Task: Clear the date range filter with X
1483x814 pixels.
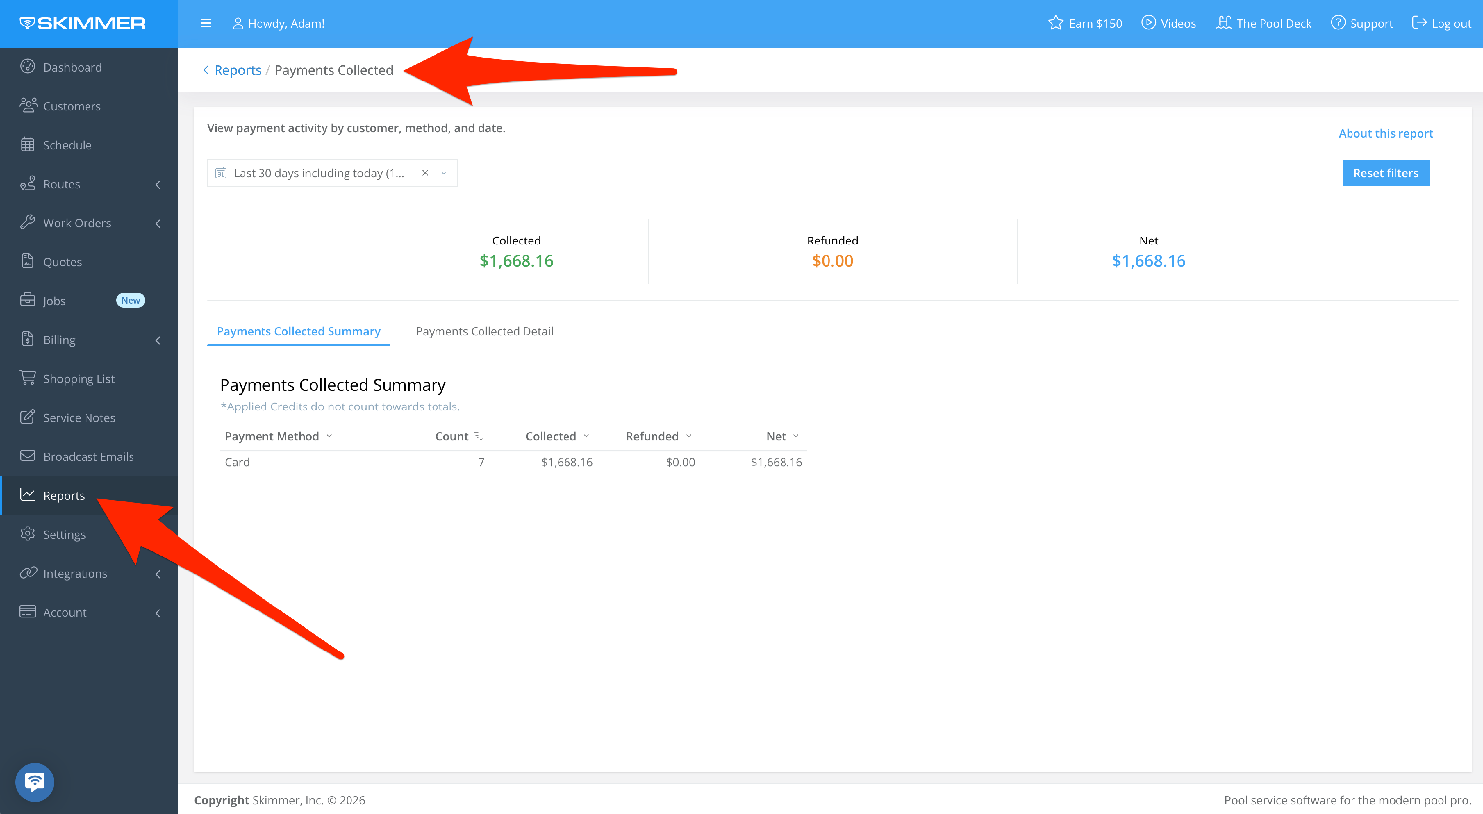Action: click(425, 173)
